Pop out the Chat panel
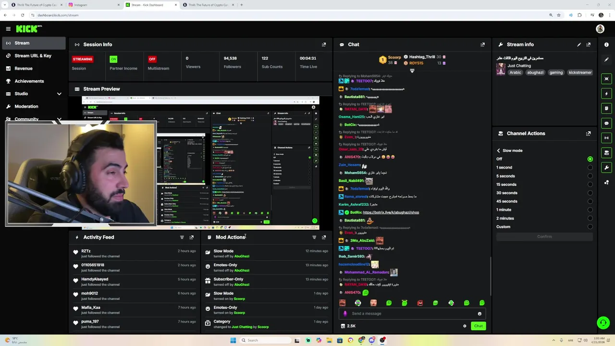Screen dimensions: 615x346 pos(482,44)
